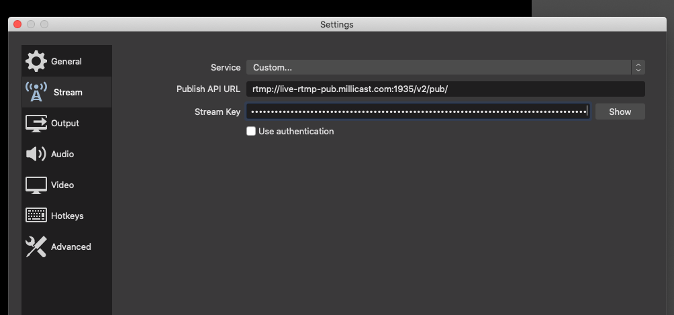Click the General gear icon
674x315 pixels.
36,61
